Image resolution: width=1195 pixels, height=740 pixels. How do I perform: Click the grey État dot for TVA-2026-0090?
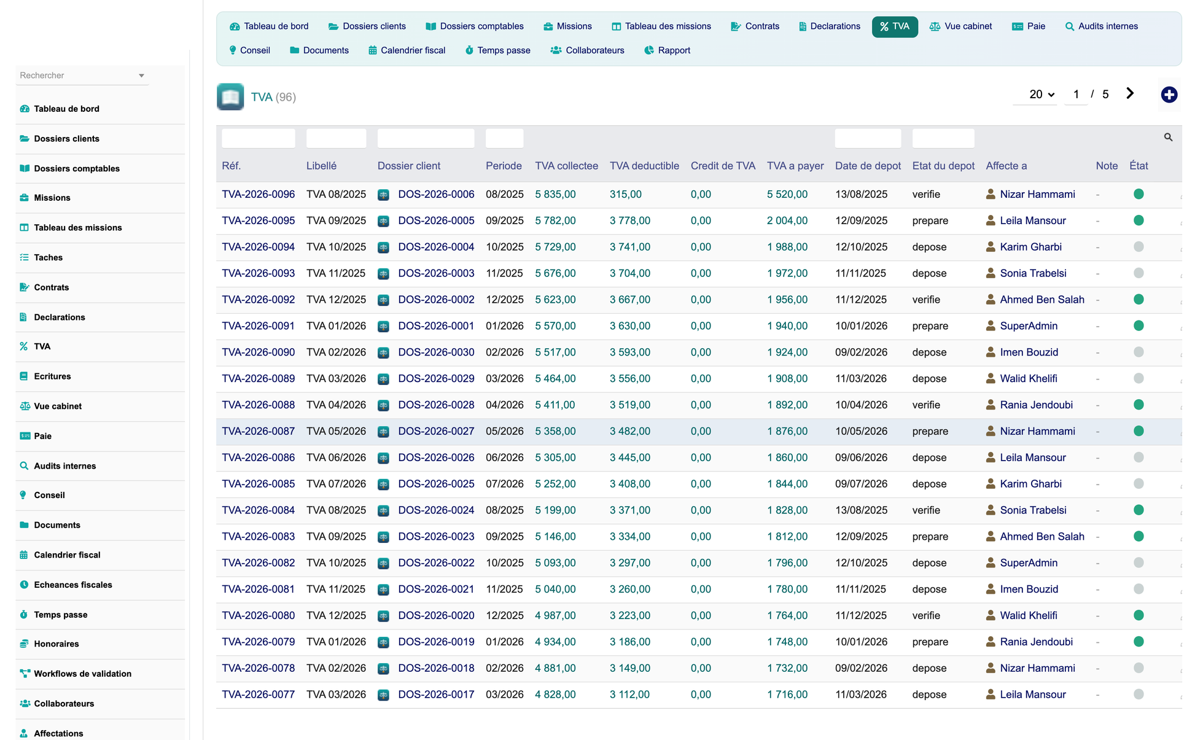click(x=1139, y=352)
